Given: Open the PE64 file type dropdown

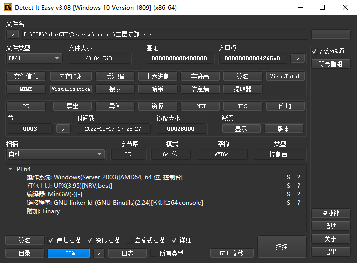Looking at the screenshot, I should [x=35, y=58].
